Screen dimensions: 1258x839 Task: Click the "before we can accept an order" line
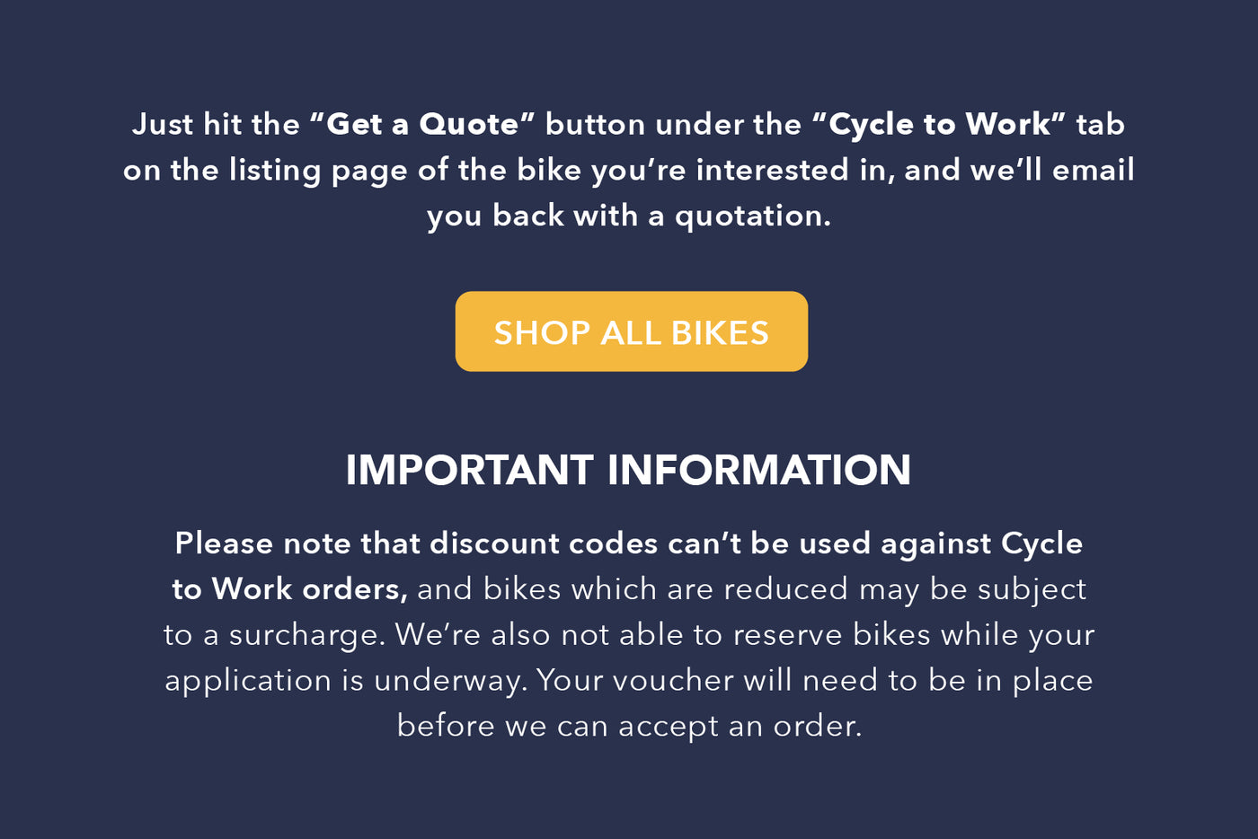pos(629,726)
